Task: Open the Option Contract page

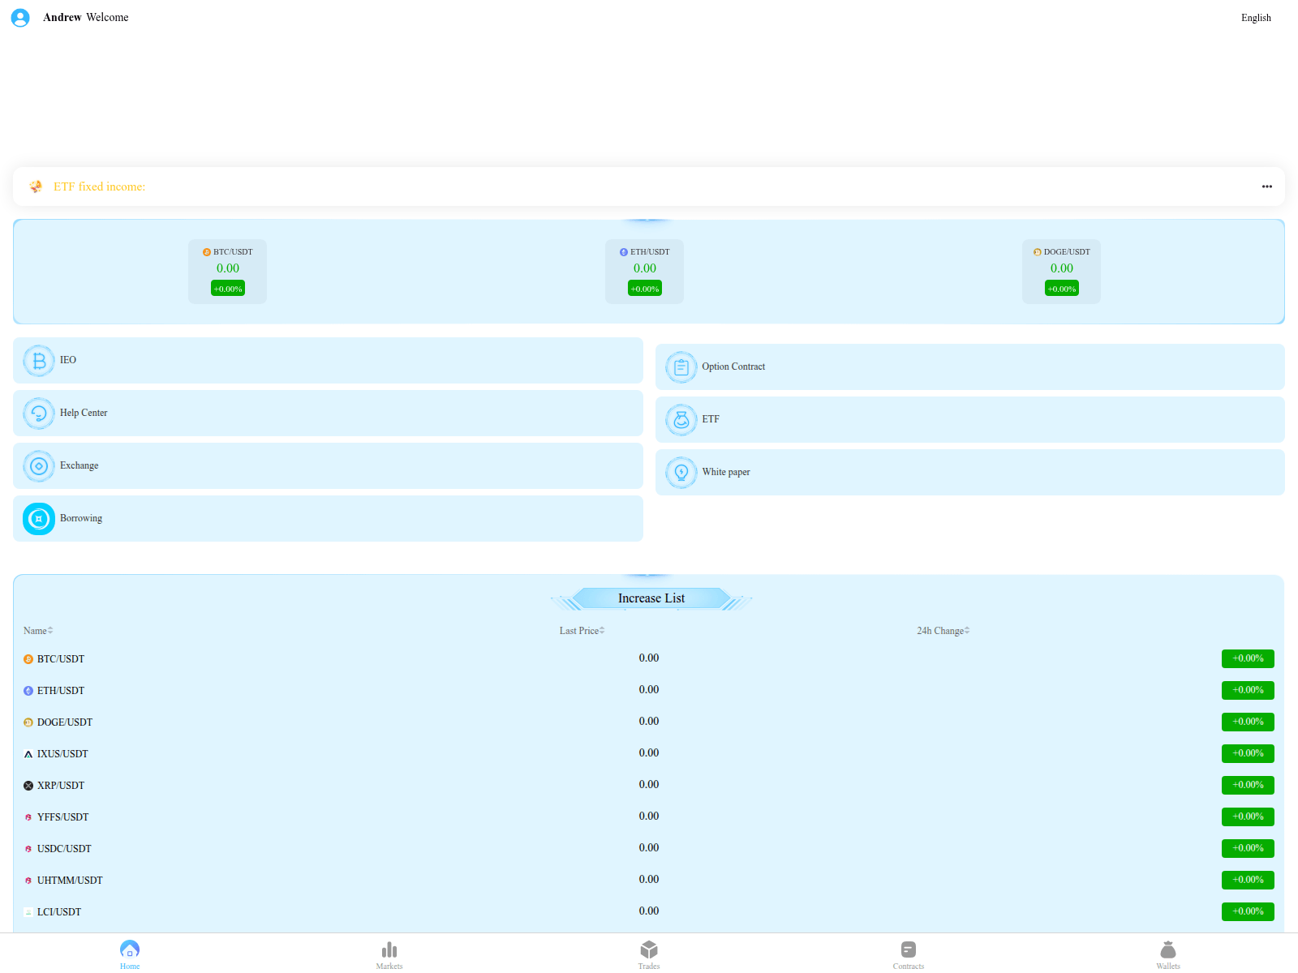Action: (681, 366)
